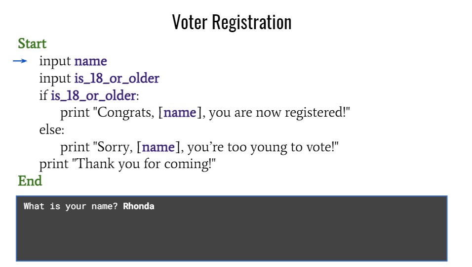This screenshot has height=267, width=472.
Task: Click the Voter Registration slide title
Action: click(232, 22)
